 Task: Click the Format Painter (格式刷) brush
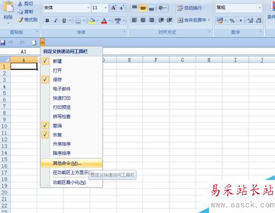(20, 20)
